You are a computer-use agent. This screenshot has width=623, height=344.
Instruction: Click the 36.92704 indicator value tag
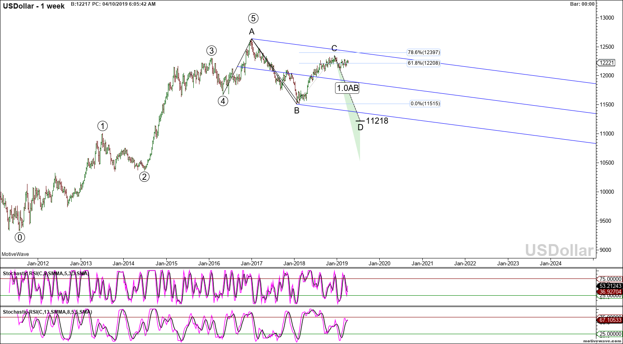(x=610, y=292)
